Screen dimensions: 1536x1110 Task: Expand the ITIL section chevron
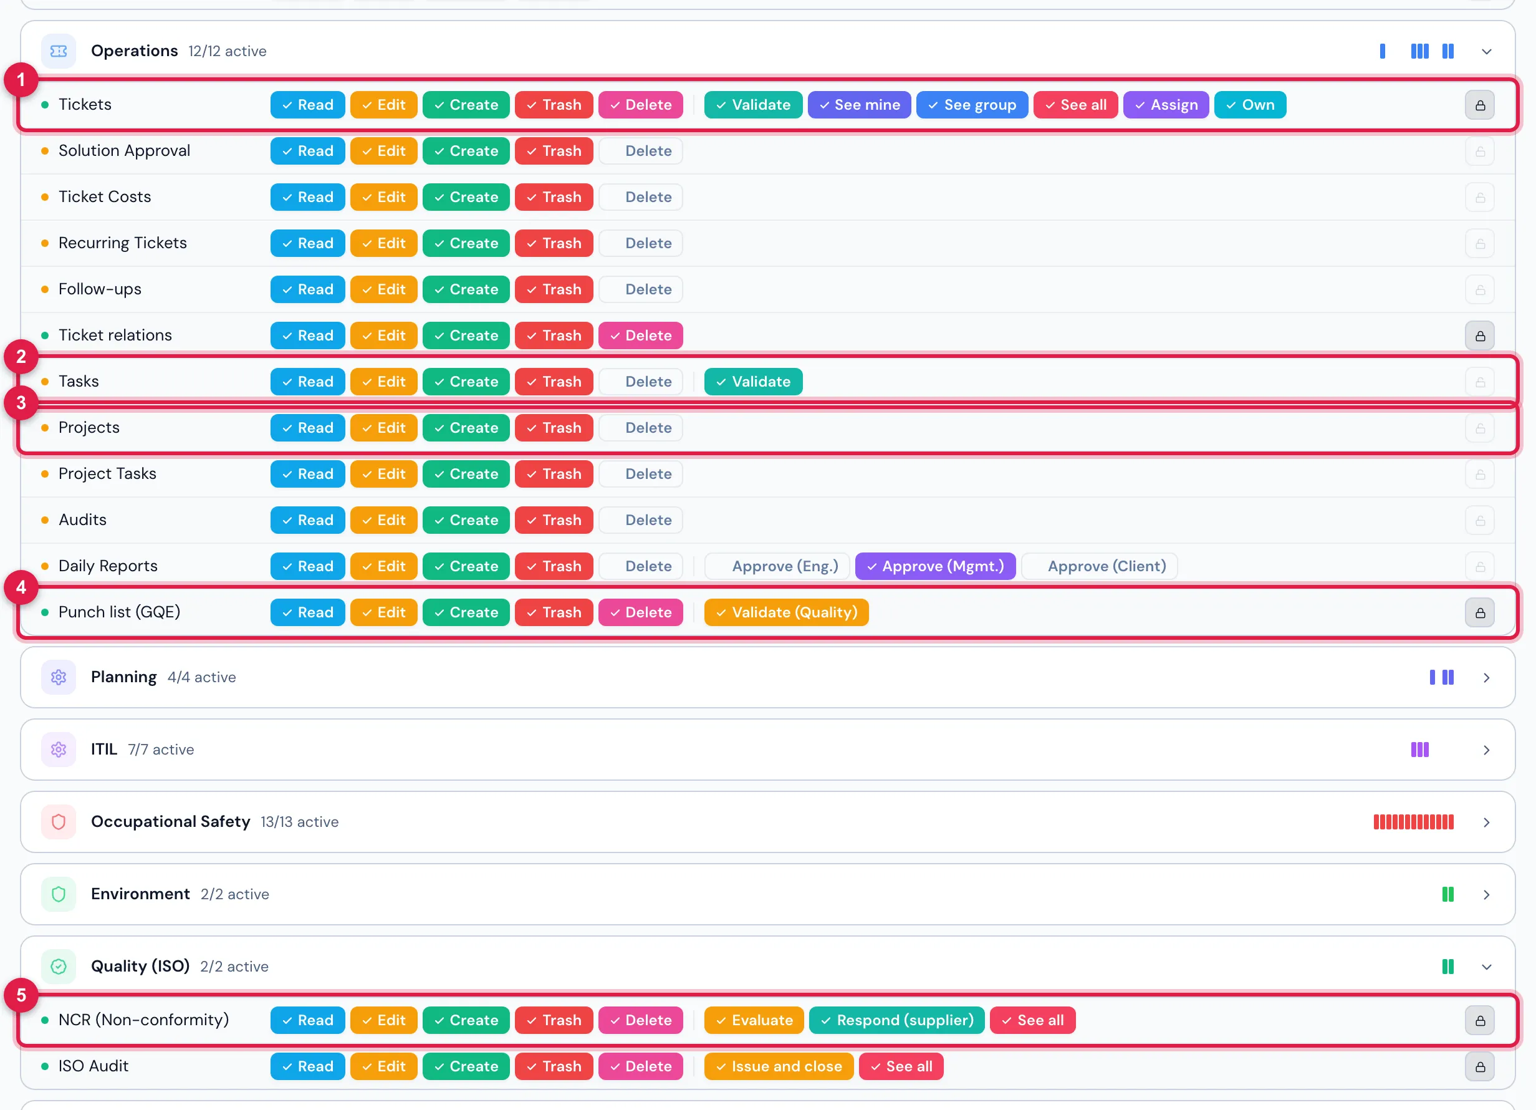[1486, 750]
